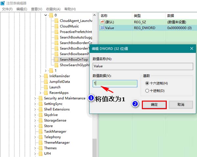Open the 文件(F) menu

tap(7, 9)
